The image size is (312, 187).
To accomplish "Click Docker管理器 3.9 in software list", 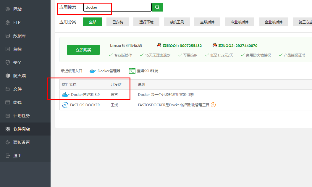I will (85, 95).
